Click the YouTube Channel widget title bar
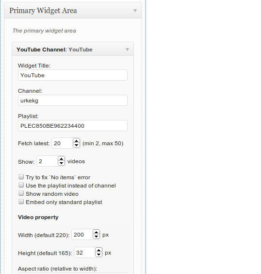 click(x=73, y=50)
